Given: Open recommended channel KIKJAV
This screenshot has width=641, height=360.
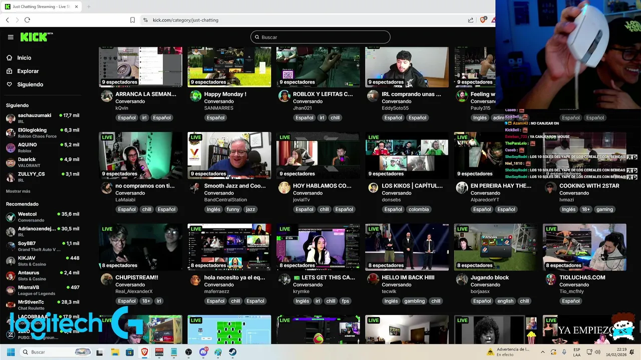Looking at the screenshot, I should pyautogui.click(x=43, y=260).
